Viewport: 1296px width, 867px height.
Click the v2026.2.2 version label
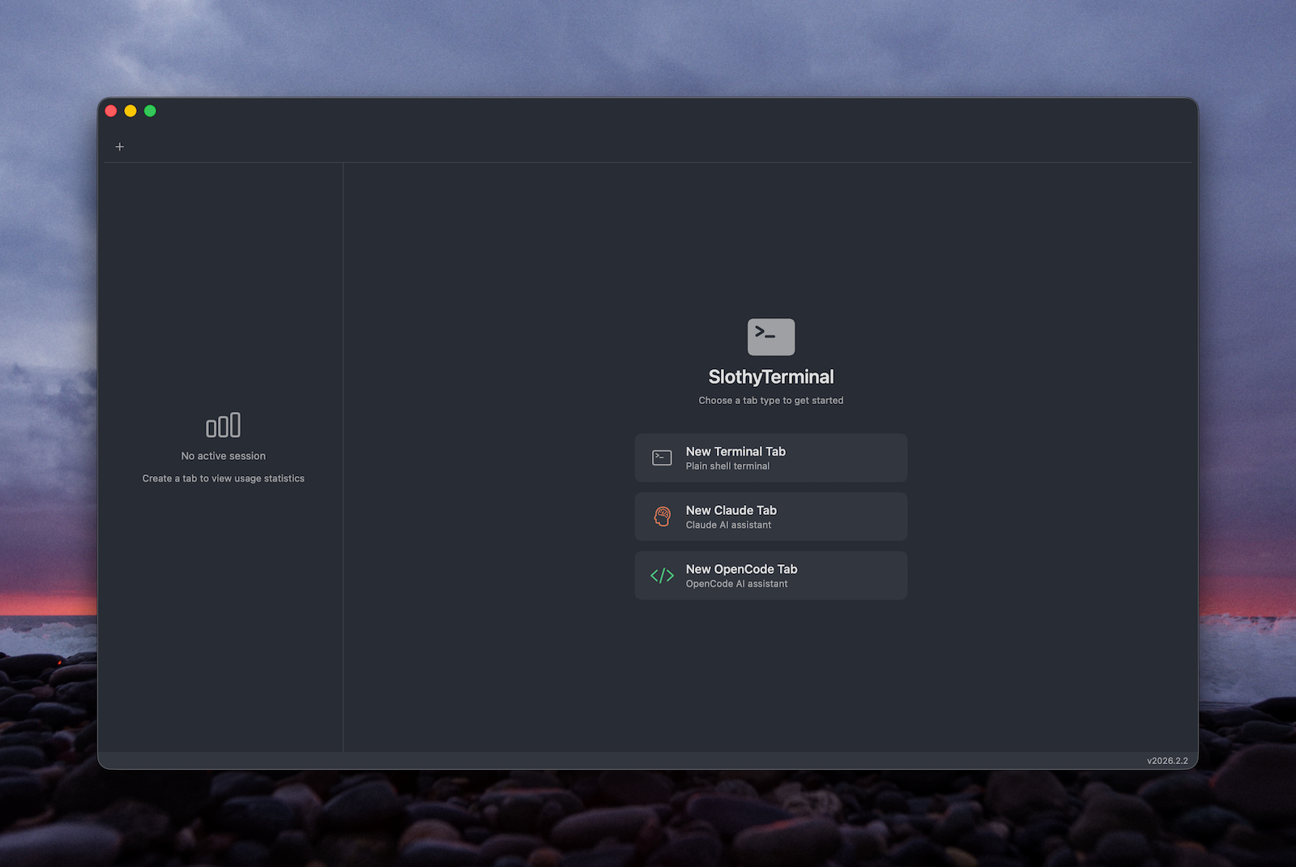tap(1166, 760)
